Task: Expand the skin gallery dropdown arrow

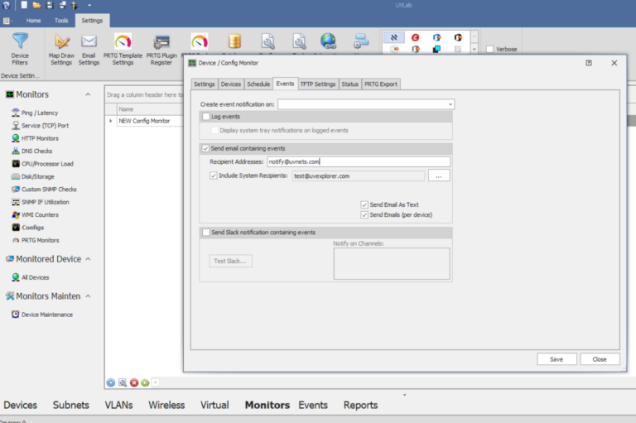Action: coord(475,49)
